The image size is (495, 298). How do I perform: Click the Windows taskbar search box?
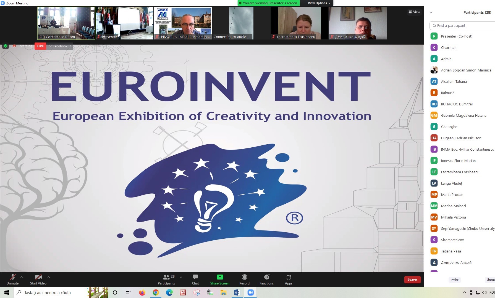(61, 292)
